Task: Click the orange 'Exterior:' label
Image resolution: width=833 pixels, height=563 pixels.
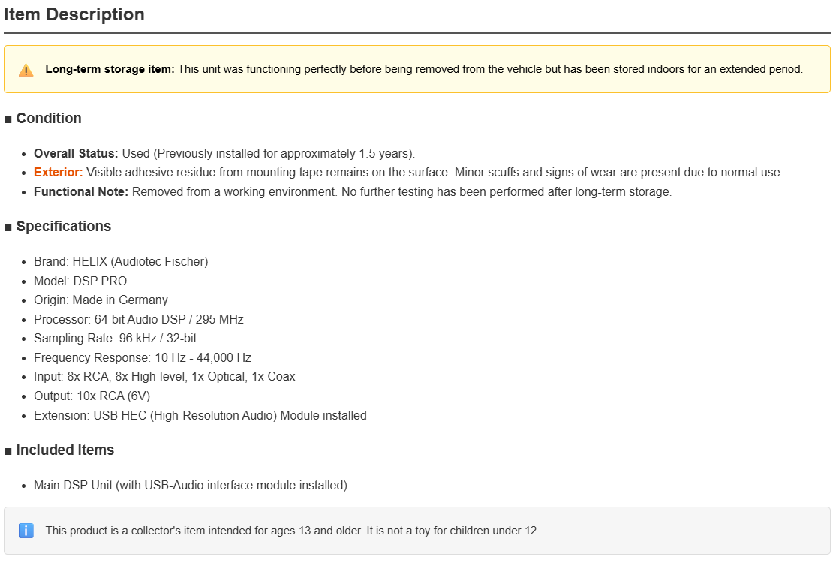Action: click(59, 172)
